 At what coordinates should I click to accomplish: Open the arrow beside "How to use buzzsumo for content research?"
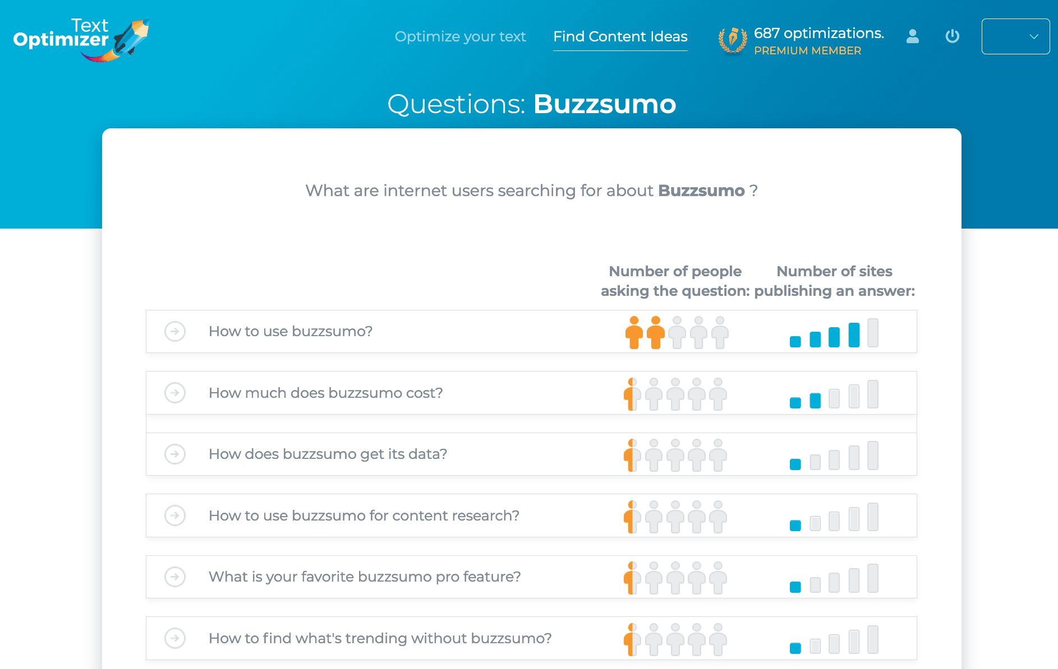tap(176, 515)
